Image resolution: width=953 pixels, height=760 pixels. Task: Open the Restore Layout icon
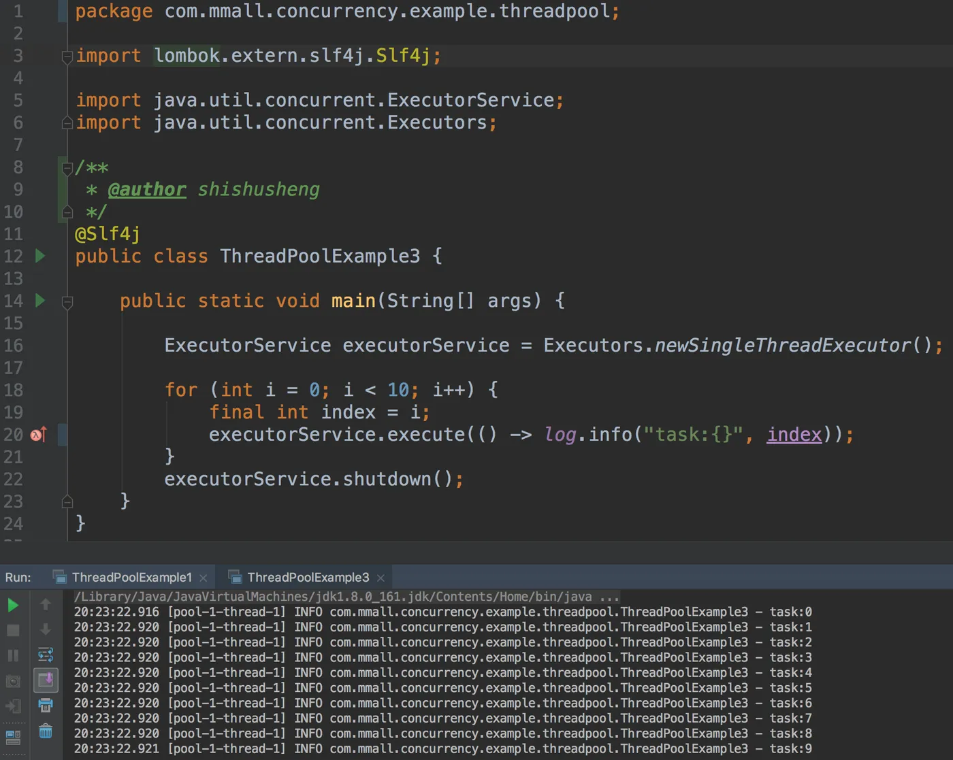click(x=13, y=737)
